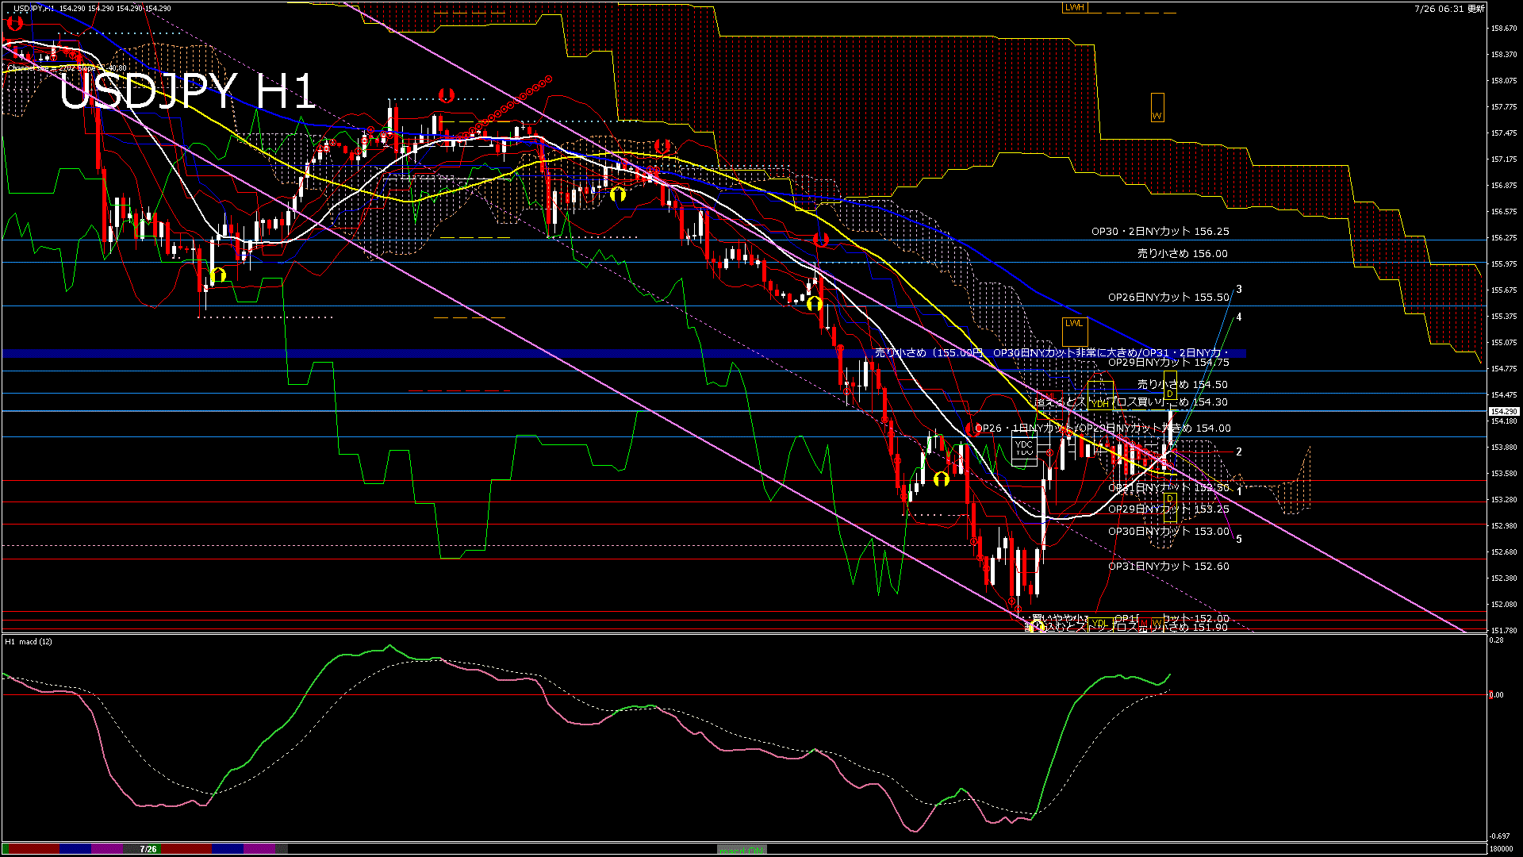Click the lower D daily marker box

point(1170,507)
